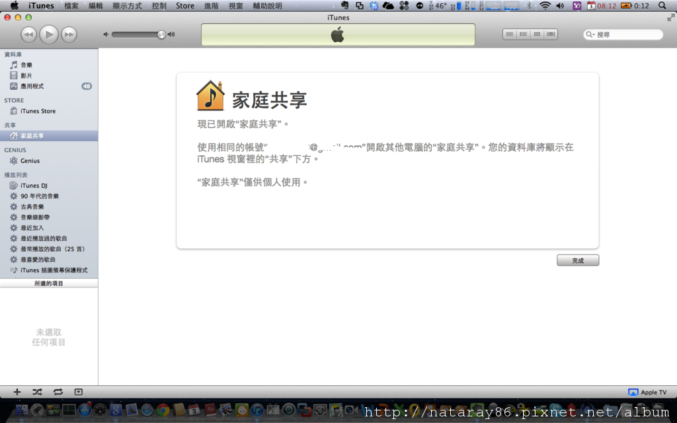Click the plus add playlist button
677x423 pixels.
click(17, 392)
